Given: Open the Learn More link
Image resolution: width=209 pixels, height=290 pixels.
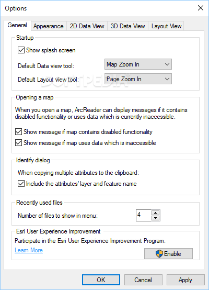Looking at the screenshot, I should [29, 250].
